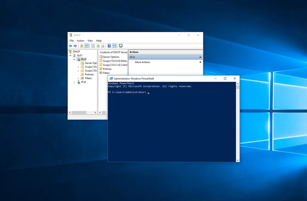The height and width of the screenshot is (201, 307).
Task: Collapse the IPv4 actions pane section
Action: coord(200,57)
